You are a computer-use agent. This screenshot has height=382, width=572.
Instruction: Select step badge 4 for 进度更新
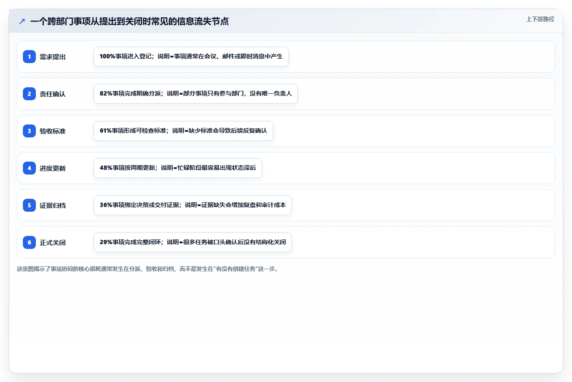click(x=29, y=168)
